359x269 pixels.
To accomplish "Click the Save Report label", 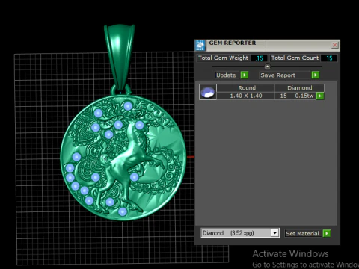I will coord(277,75).
